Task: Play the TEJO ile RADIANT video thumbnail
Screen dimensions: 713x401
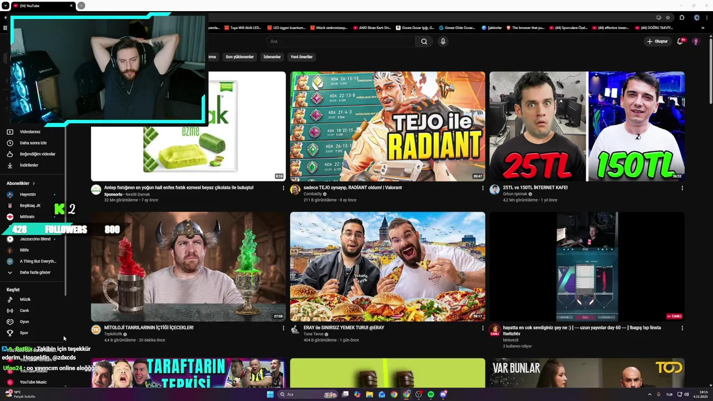Action: [387, 126]
